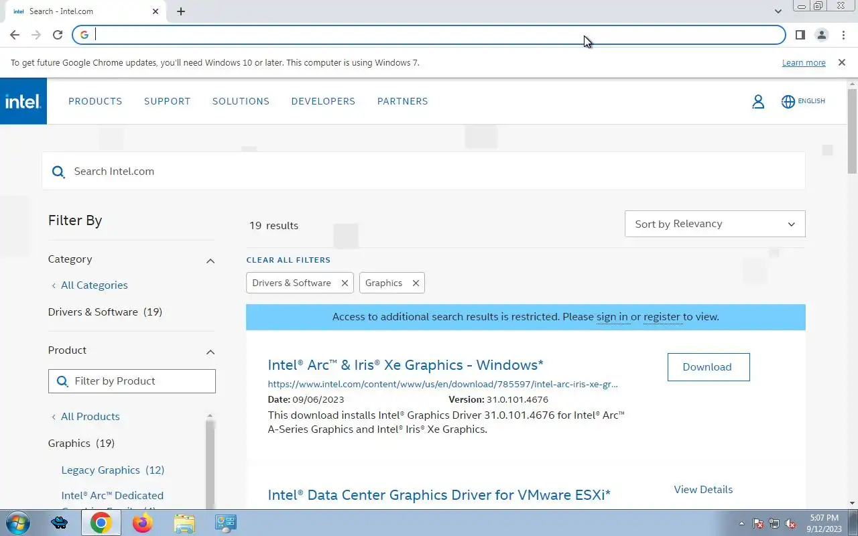
Task: Toggle the Chrome side panel icon
Action: click(800, 35)
